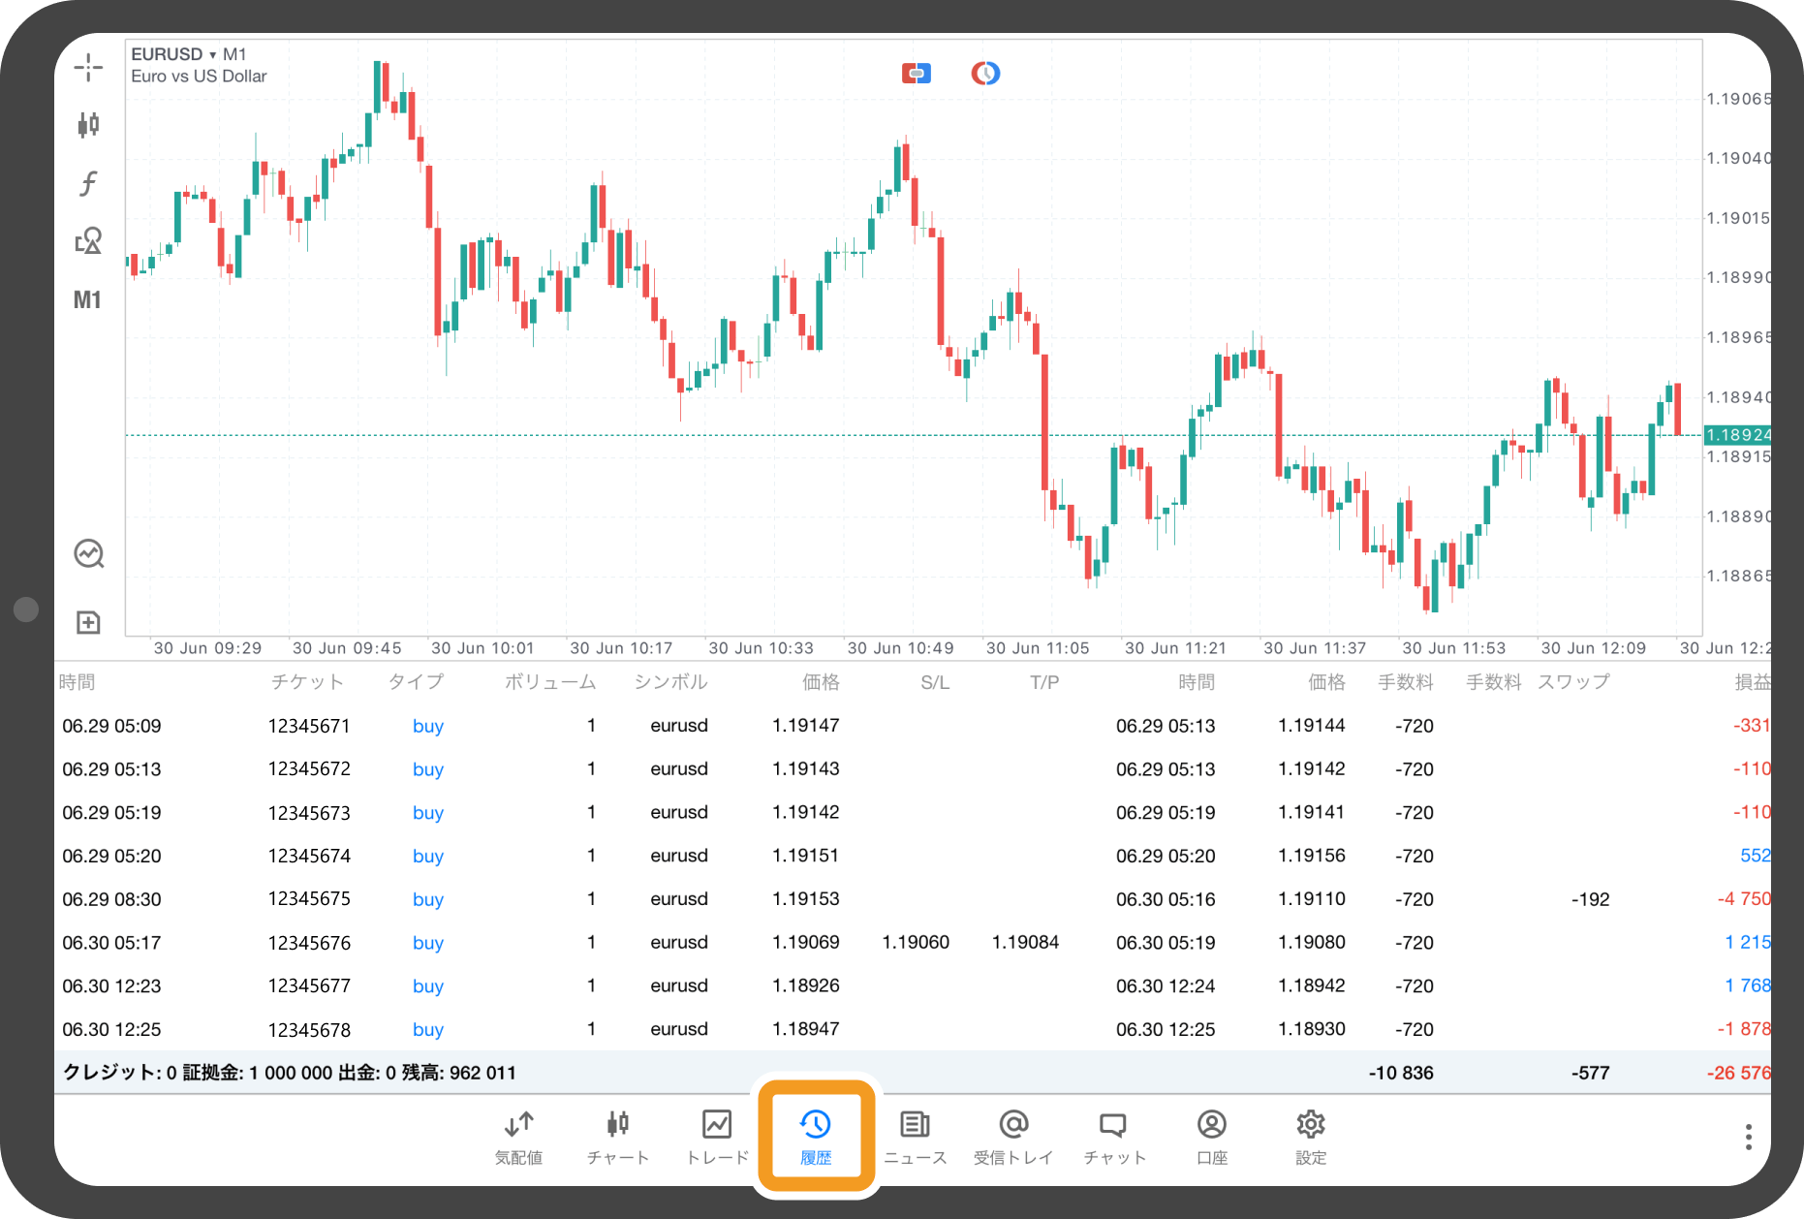Click the T/P value 1.19084

(x=1025, y=942)
